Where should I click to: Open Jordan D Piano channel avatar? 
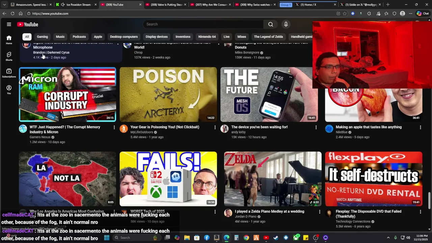[x=228, y=213]
